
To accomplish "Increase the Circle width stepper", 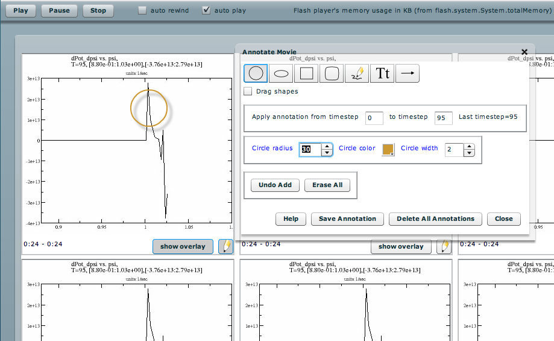I will pos(469,147).
